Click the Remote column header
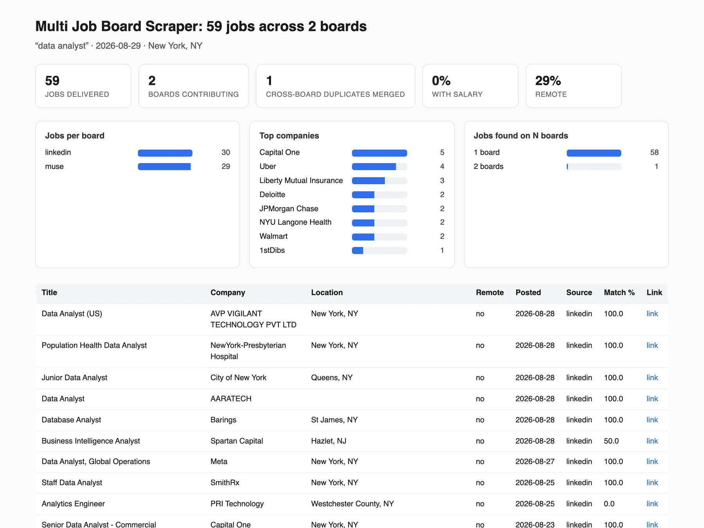This screenshot has height=528, width=704. [490, 293]
